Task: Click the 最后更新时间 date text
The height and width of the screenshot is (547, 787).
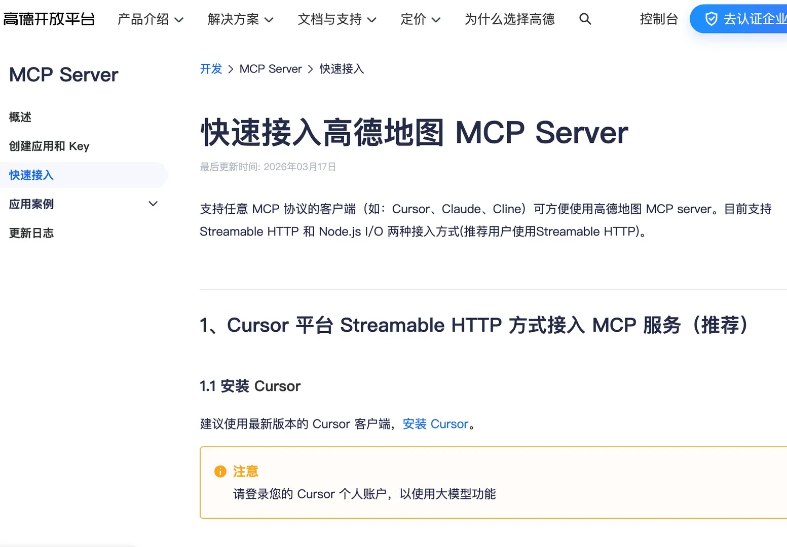Action: [268, 167]
